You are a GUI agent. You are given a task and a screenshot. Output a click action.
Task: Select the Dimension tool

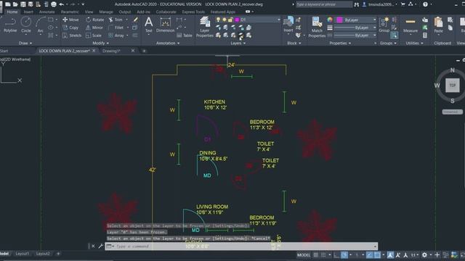(x=165, y=25)
